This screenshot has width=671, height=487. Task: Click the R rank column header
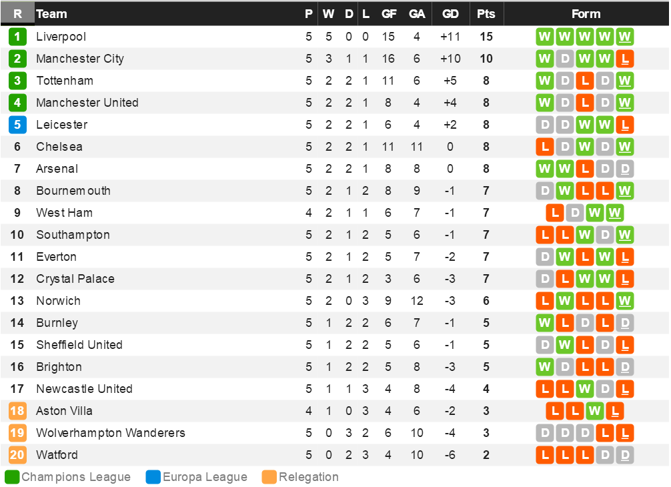pos(17,14)
